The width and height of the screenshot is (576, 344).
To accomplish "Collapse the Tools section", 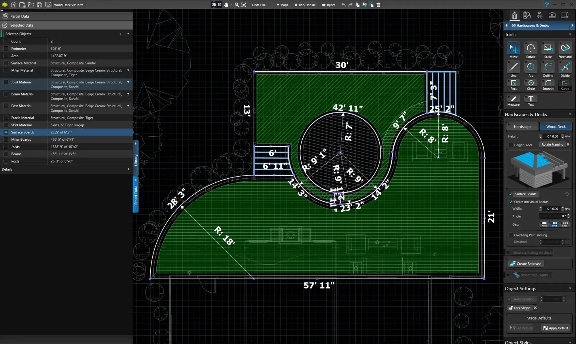I will pyautogui.click(x=570, y=35).
